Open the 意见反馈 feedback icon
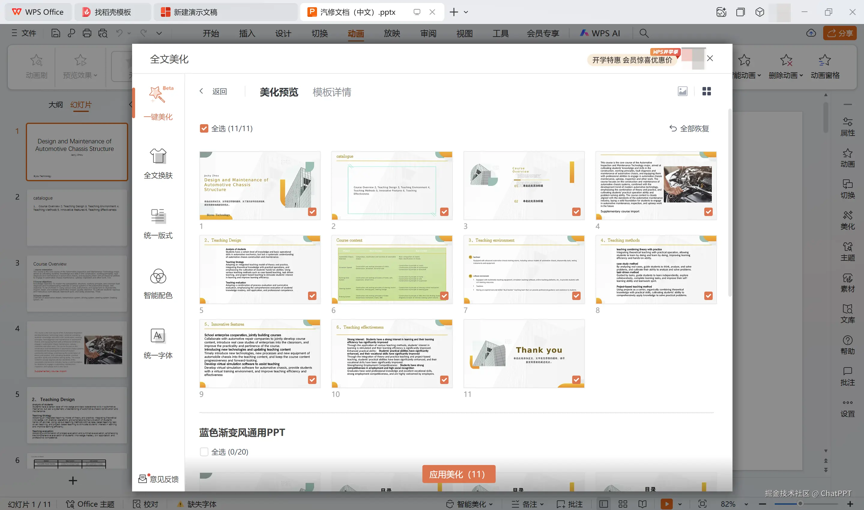Screen dimensions: 864x510 142,479
